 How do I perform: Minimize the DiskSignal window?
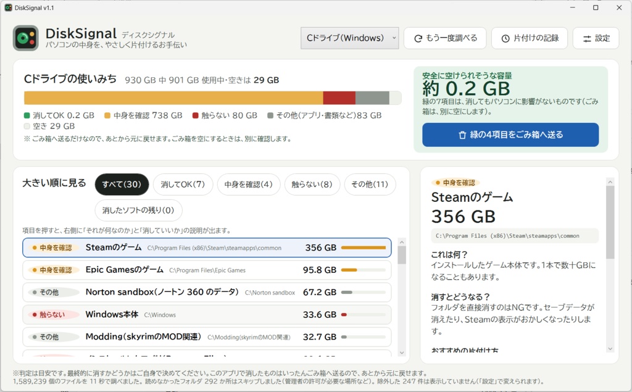pyautogui.click(x=572, y=7)
